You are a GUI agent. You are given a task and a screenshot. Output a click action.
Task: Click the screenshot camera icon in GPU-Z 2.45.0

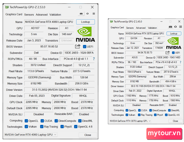click(170, 27)
